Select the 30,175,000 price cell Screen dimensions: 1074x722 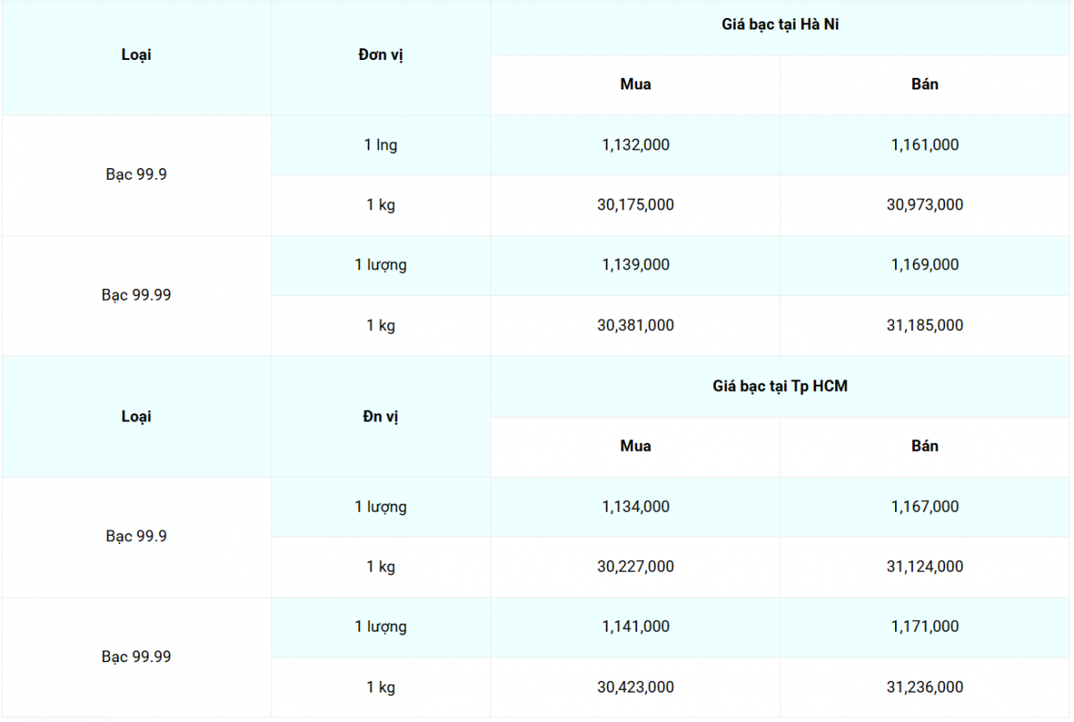635,205
